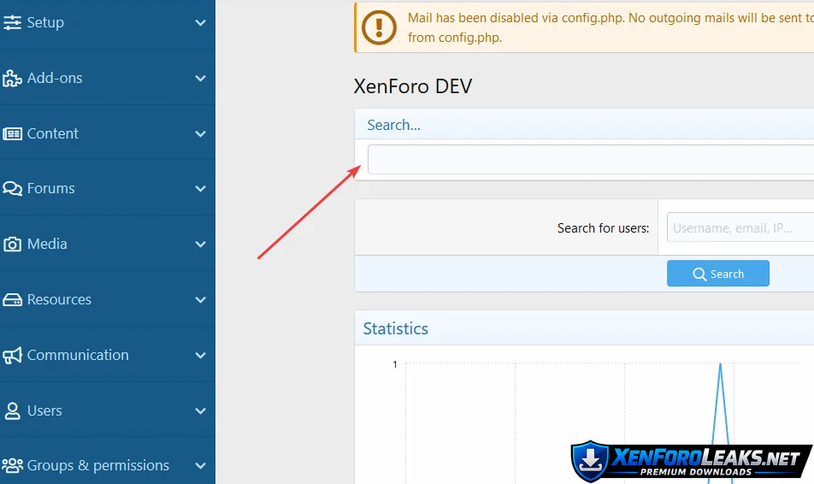The height and width of the screenshot is (484, 814).
Task: Click the Setup sliders icon
Action: (12, 23)
